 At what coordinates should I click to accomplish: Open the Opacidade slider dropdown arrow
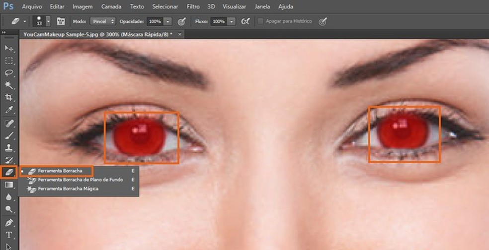(168, 21)
